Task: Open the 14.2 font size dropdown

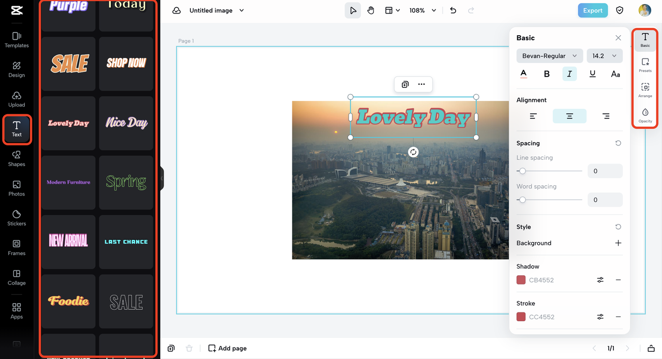Action: (x=605, y=56)
